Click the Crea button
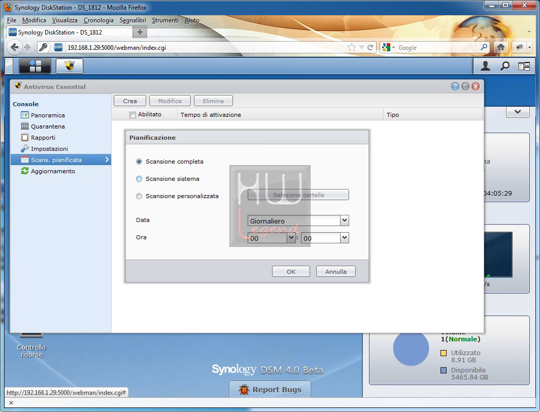The image size is (540, 412). coord(130,101)
